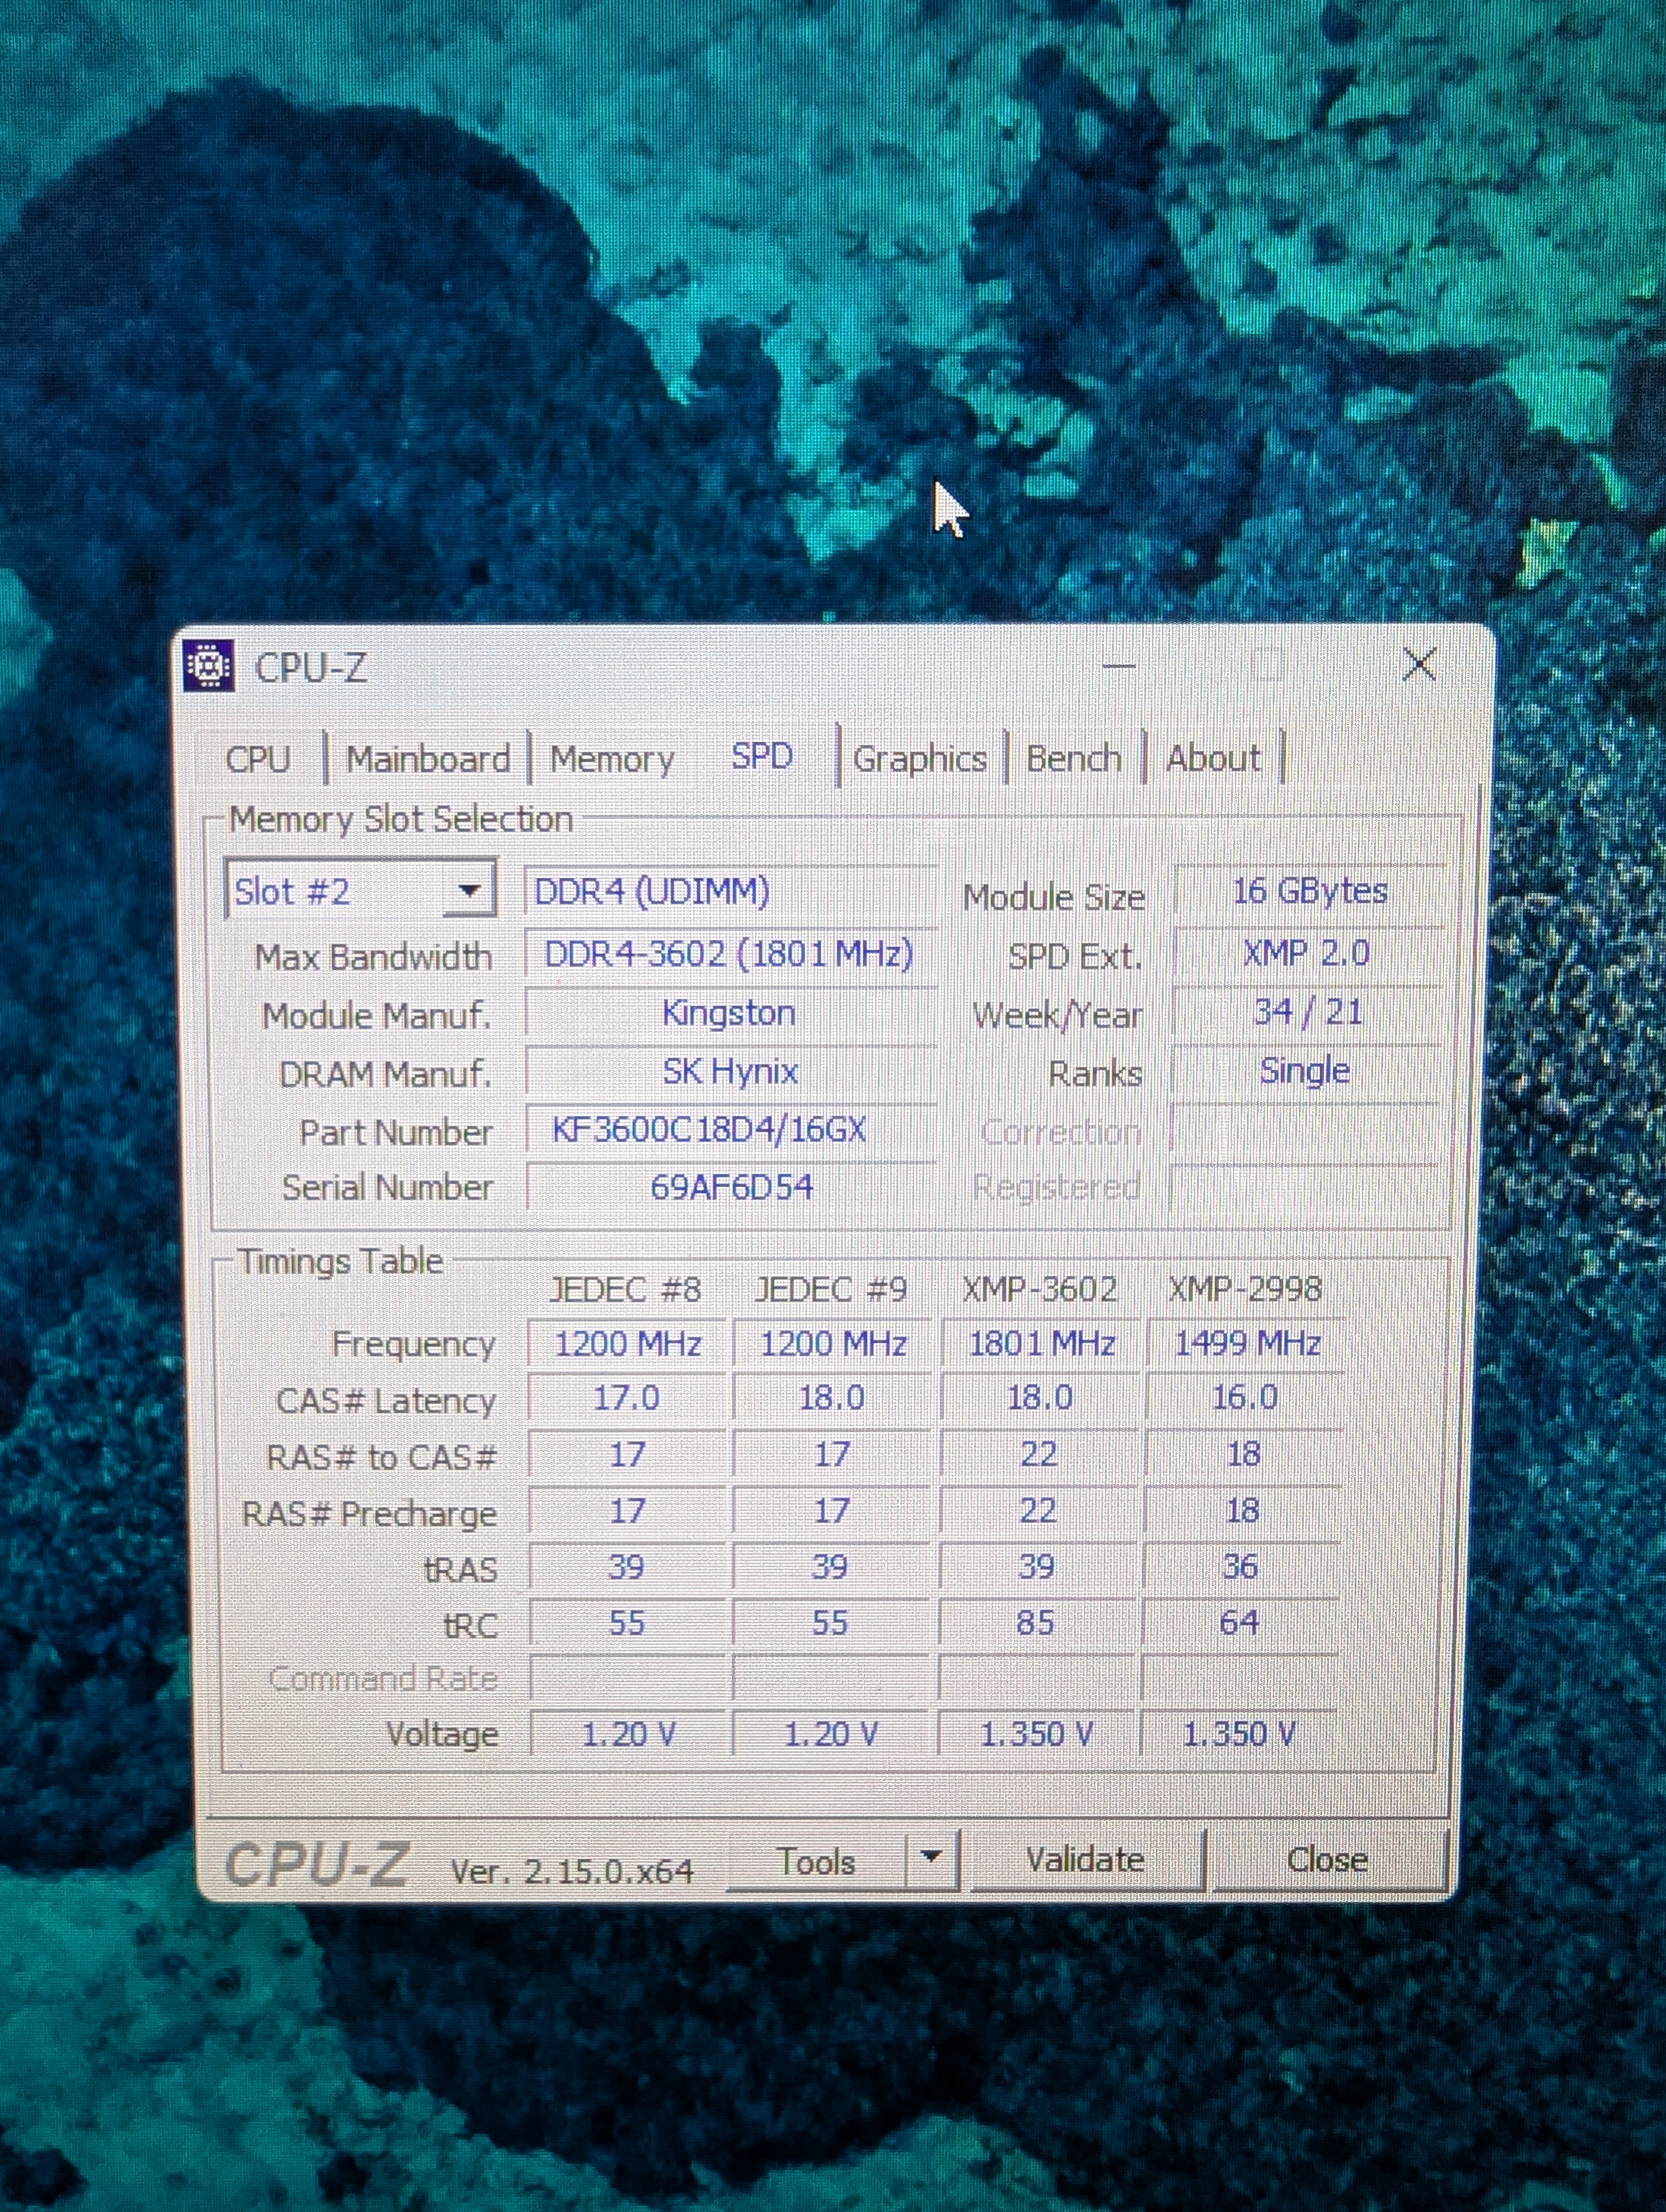Click the Module Manuf. value Kingston
This screenshot has width=1666, height=2212.
[730, 1013]
